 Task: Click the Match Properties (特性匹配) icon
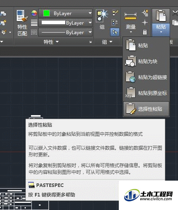tap(22, 16)
